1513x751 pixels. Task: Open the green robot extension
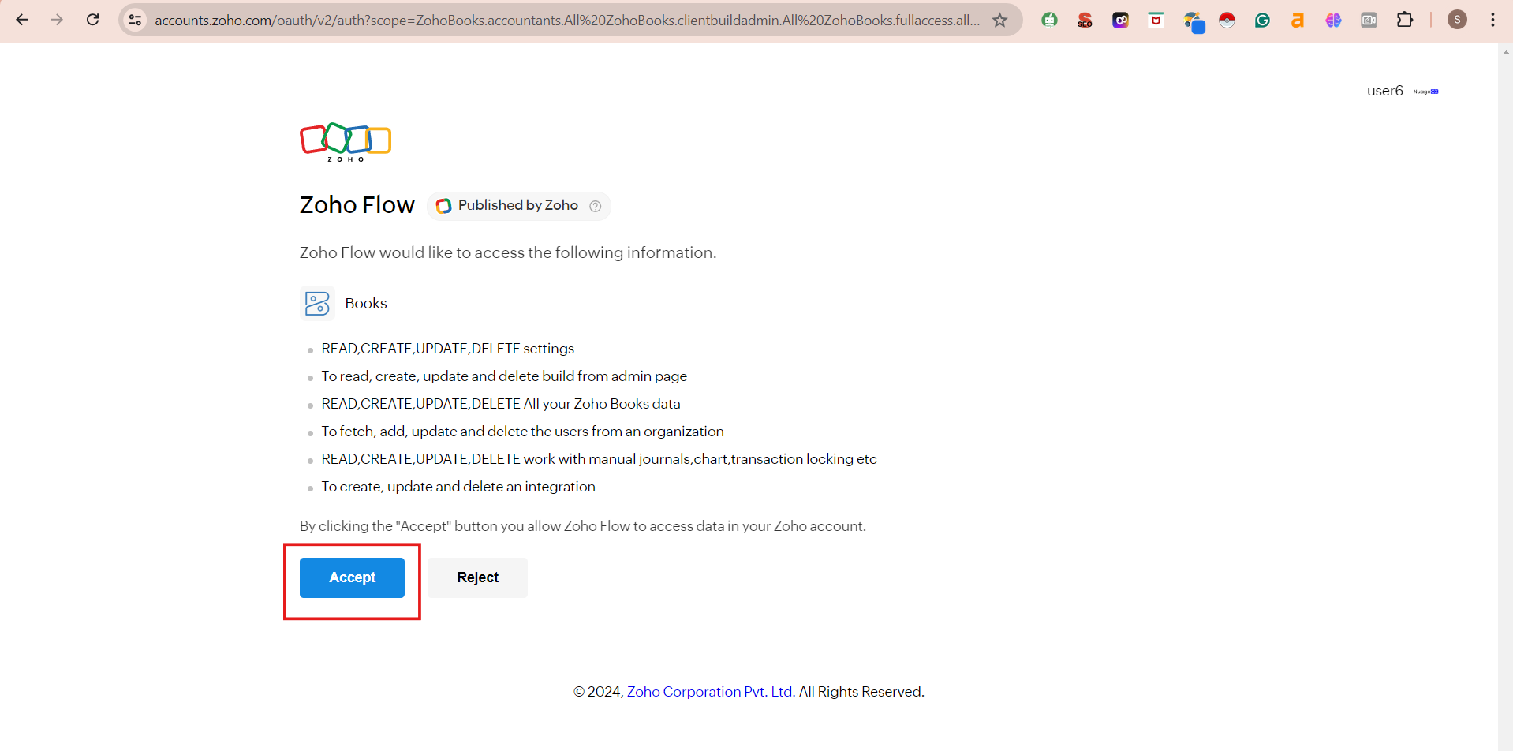pos(1049,20)
